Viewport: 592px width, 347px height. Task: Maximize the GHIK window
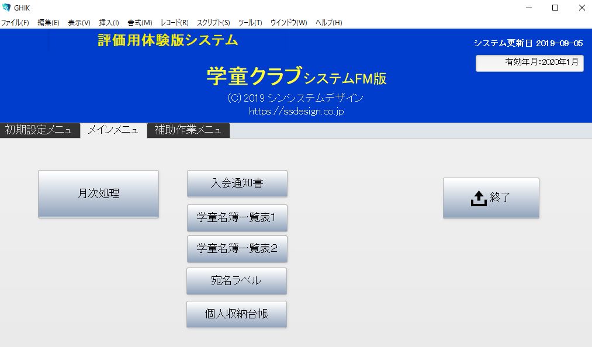555,8
